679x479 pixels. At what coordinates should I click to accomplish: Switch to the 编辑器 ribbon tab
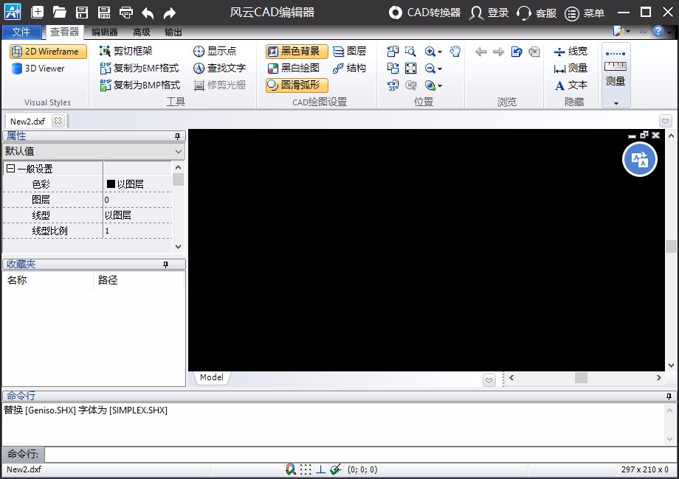click(104, 32)
